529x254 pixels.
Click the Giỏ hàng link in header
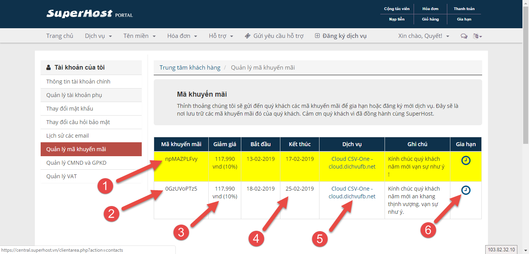(430, 19)
